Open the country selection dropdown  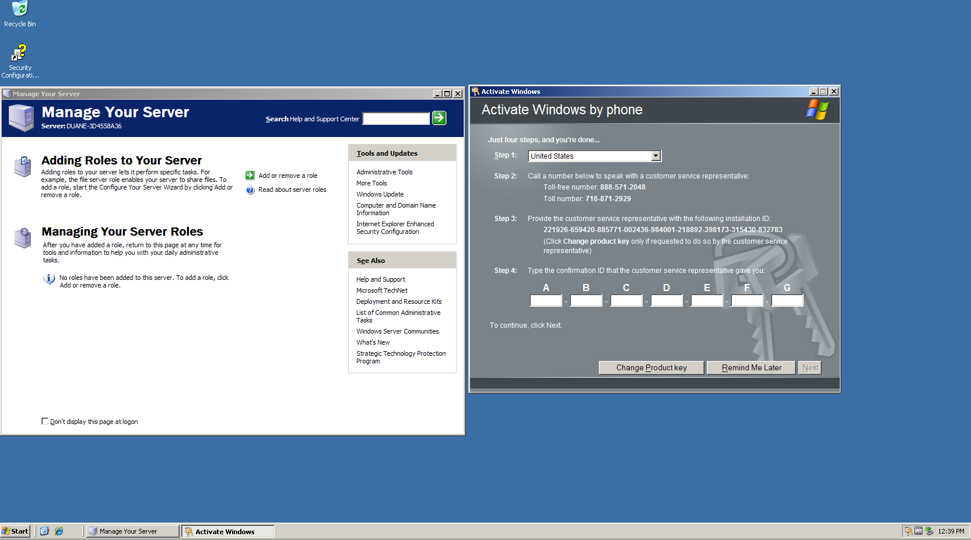point(655,156)
